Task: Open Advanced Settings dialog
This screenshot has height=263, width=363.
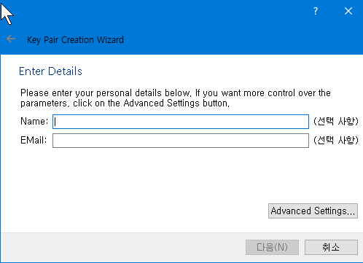Action: [x=313, y=211]
